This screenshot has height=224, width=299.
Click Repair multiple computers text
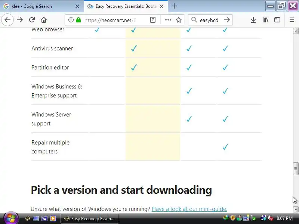(x=50, y=147)
